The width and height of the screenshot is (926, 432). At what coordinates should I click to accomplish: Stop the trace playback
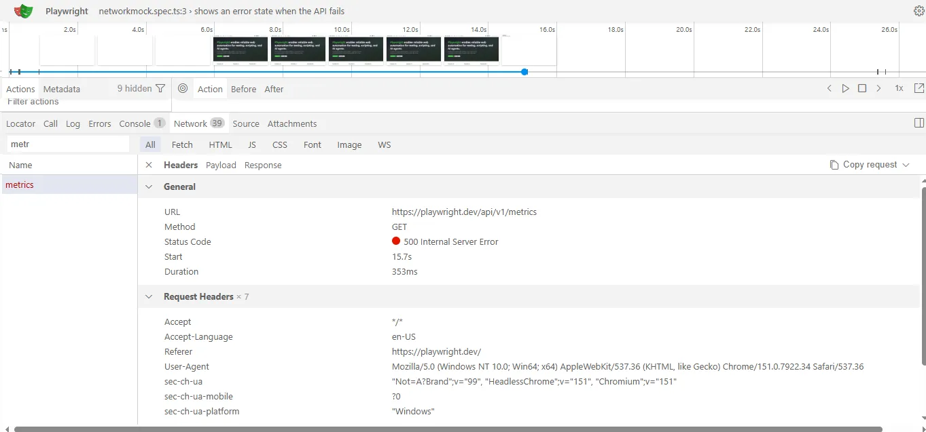pos(862,88)
